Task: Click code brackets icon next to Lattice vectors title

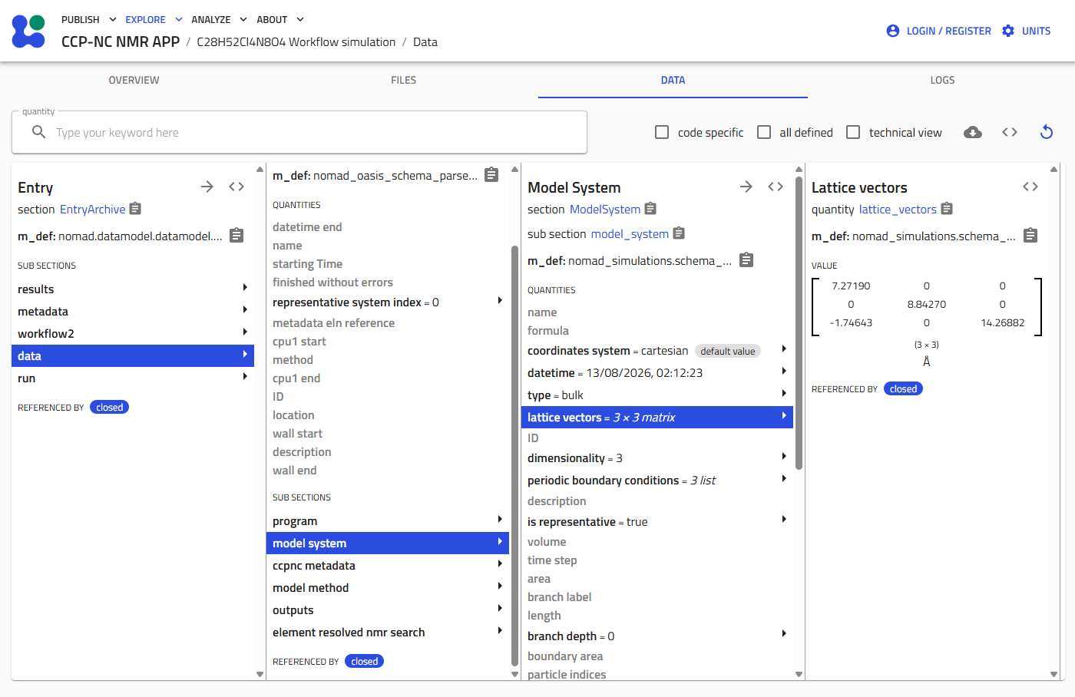Action: point(1030,187)
